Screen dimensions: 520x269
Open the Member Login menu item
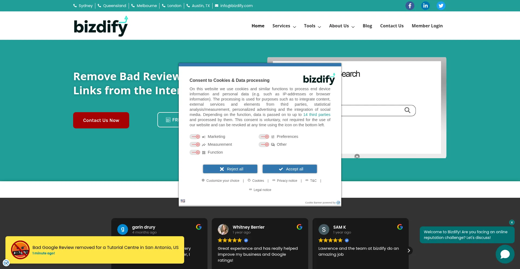(x=427, y=26)
